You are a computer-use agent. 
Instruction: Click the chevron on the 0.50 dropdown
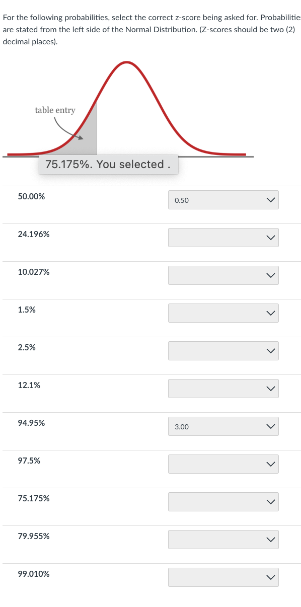(270, 199)
